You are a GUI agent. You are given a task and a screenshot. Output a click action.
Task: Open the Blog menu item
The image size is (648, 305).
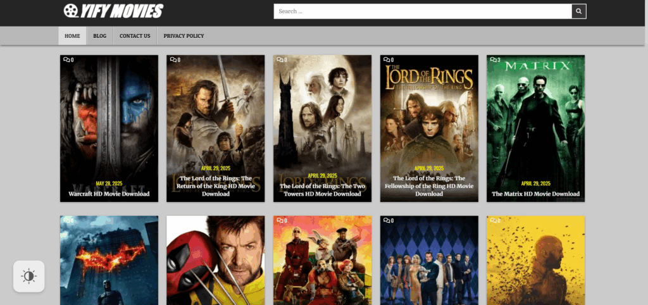pyautogui.click(x=99, y=36)
